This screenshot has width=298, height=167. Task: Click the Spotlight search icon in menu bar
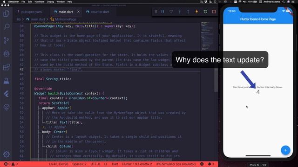coord(284,2)
